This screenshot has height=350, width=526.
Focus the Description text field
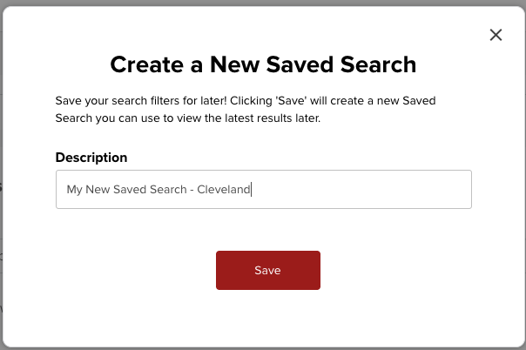tap(348, 189)
